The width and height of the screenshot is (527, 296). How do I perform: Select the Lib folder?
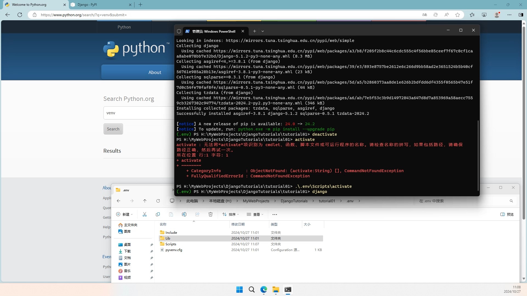(241, 238)
